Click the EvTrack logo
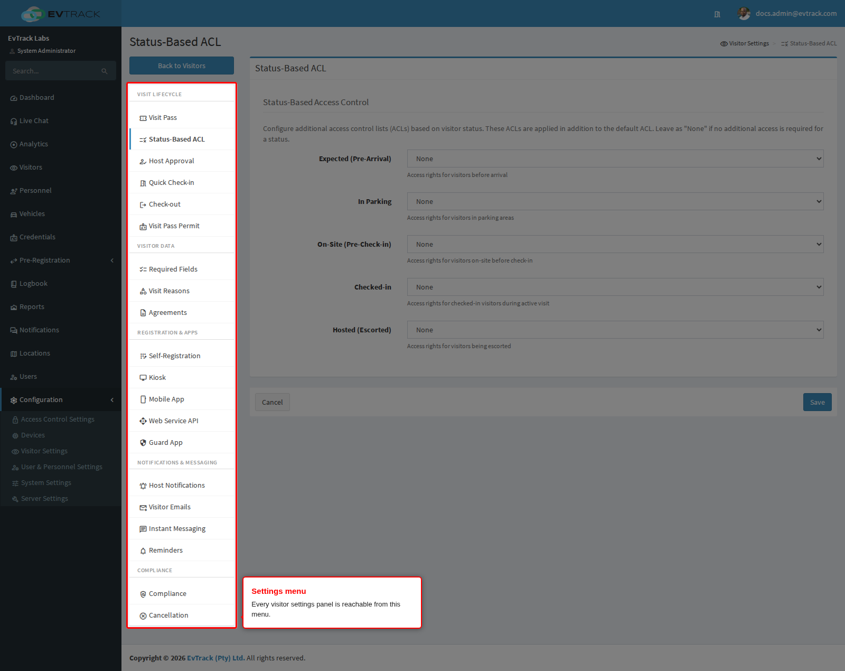Image resolution: width=845 pixels, height=671 pixels. [61, 14]
